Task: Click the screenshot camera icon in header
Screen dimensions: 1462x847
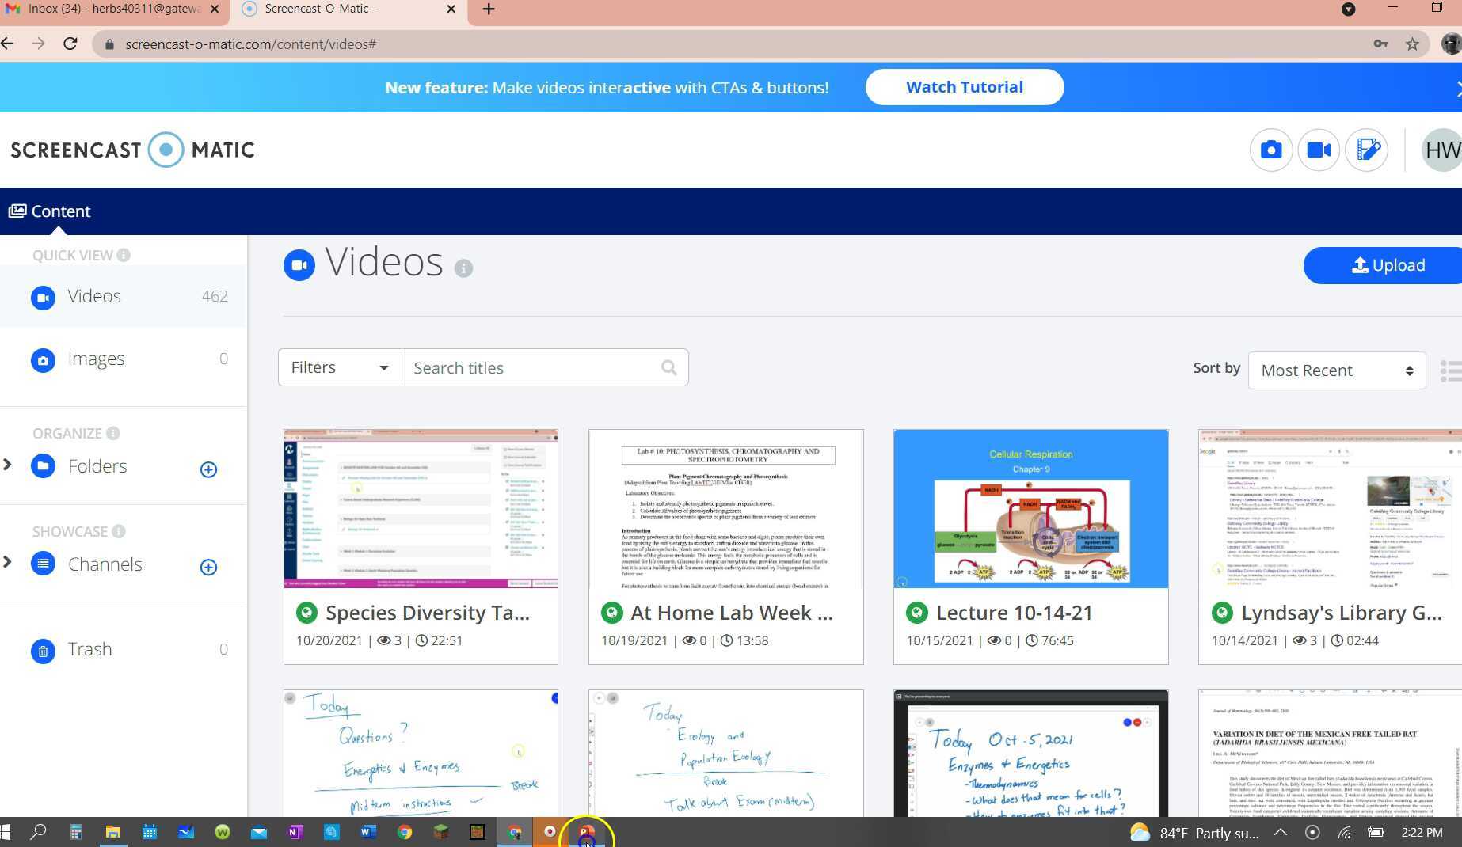Action: [1270, 150]
